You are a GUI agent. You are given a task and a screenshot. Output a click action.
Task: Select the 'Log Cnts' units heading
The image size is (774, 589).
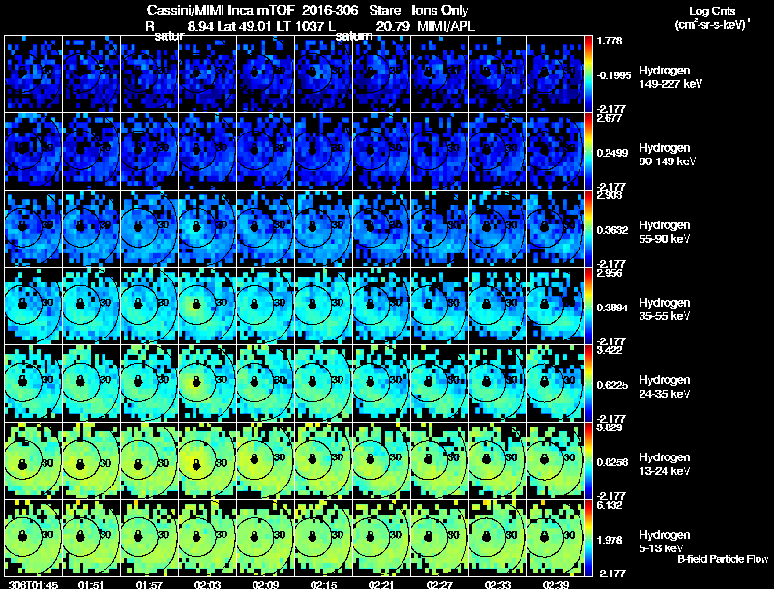pyautogui.click(x=712, y=11)
